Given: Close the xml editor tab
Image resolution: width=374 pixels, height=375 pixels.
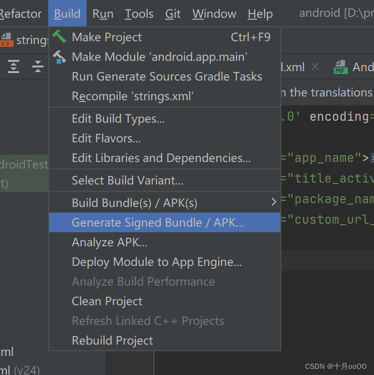Looking at the screenshot, I should [315, 66].
